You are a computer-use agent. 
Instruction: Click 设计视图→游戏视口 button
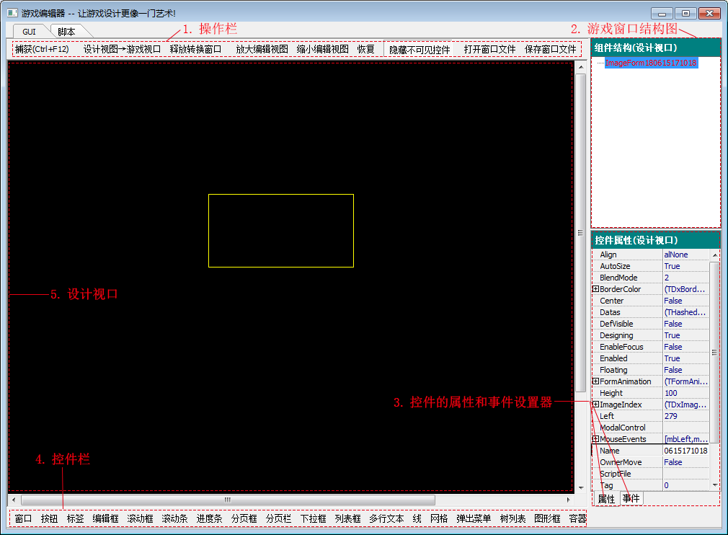[x=122, y=49]
